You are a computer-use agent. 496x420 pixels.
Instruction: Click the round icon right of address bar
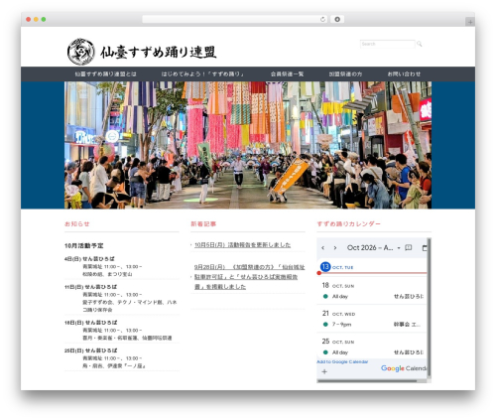337,19
